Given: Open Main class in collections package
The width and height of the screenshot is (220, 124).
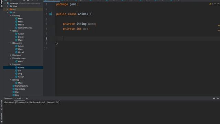Looking at the screenshot, I should pos(20,61).
